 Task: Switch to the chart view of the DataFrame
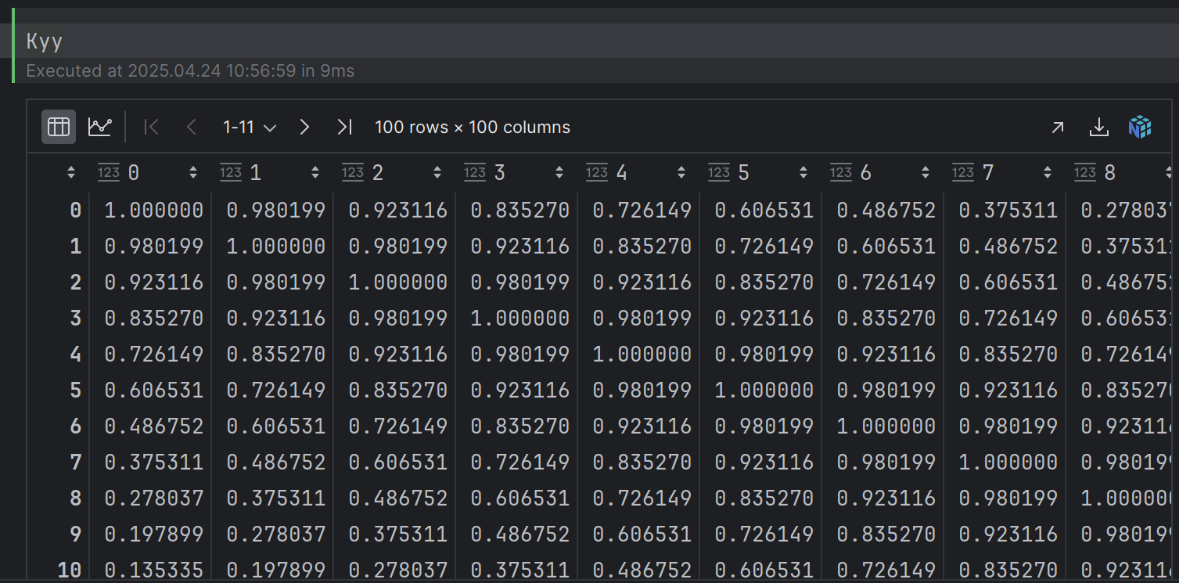[99, 127]
